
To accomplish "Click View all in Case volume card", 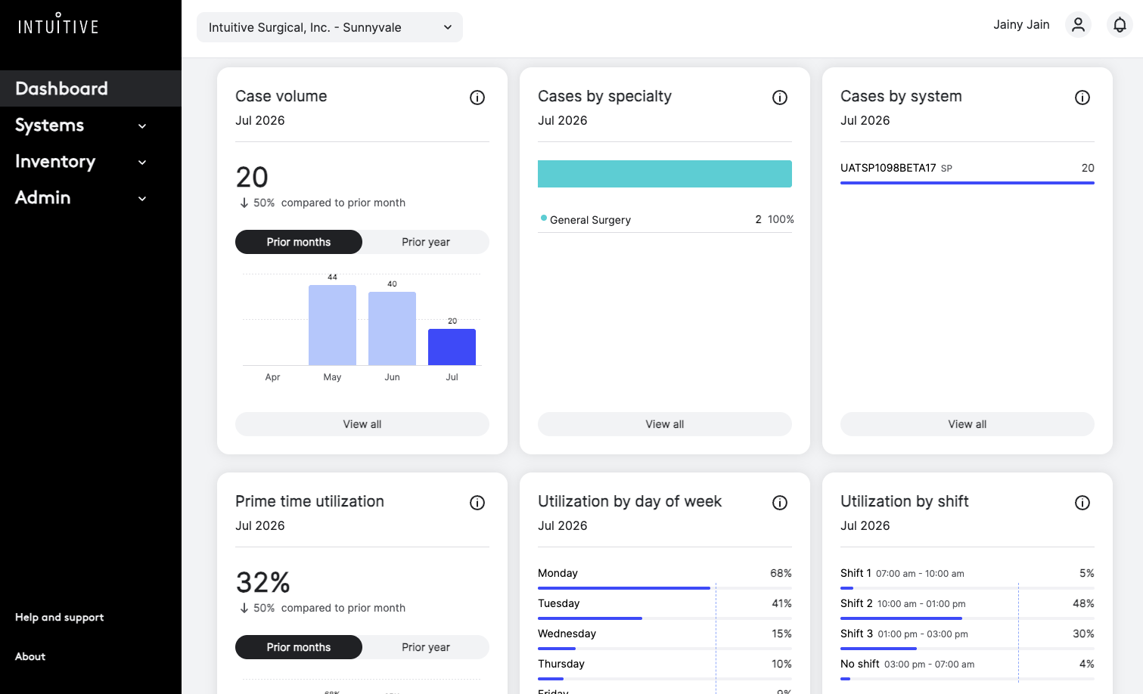I will tap(362, 424).
